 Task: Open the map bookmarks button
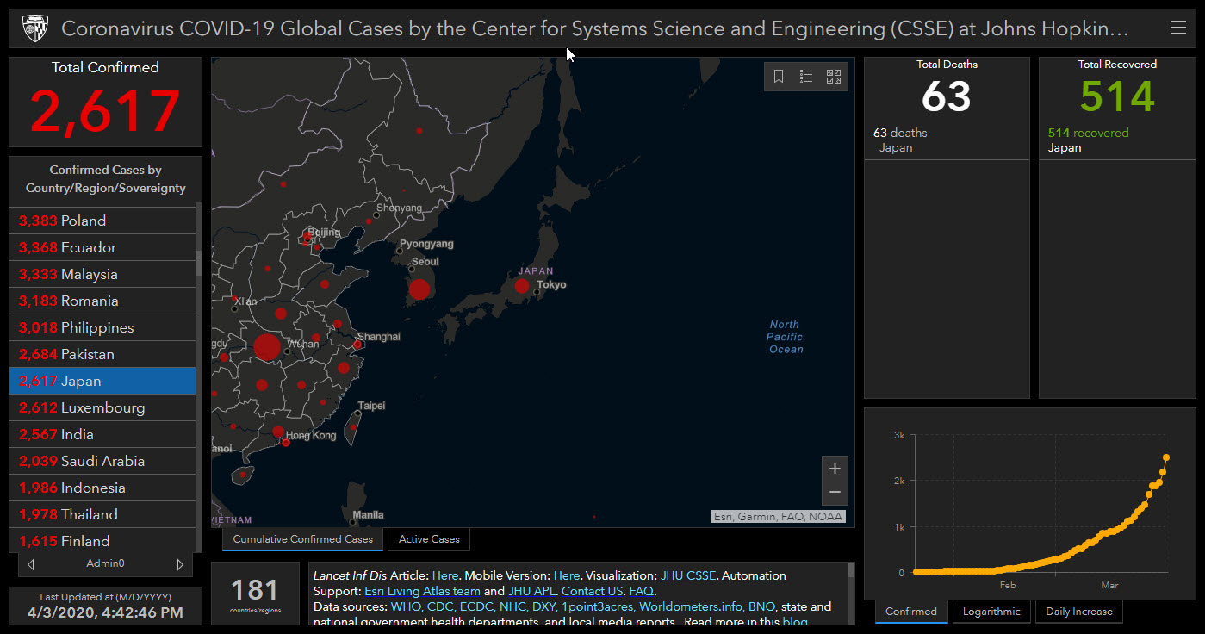point(779,77)
